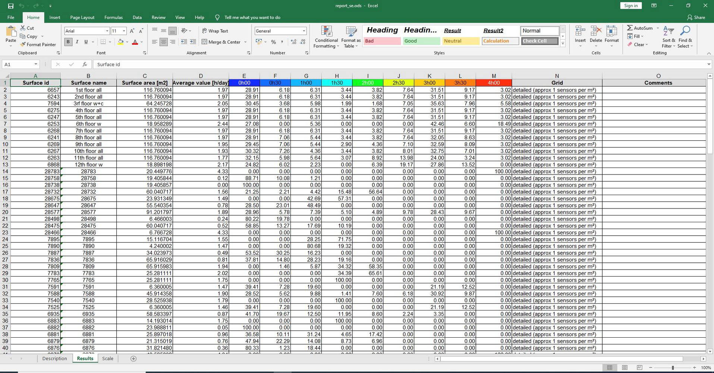Expand the Name Box dropdown arrow
Screen dimensions: 714x373
click(35, 64)
